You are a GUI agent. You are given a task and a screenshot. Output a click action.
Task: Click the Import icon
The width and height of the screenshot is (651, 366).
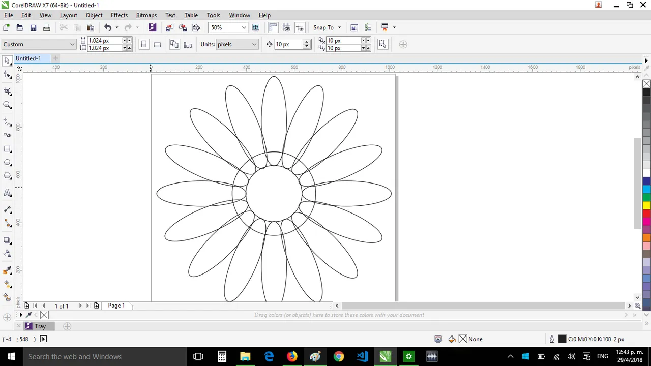[169, 27]
